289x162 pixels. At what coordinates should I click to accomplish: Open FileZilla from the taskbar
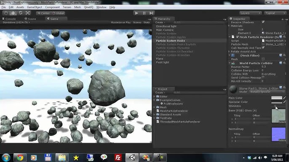coord(118,157)
